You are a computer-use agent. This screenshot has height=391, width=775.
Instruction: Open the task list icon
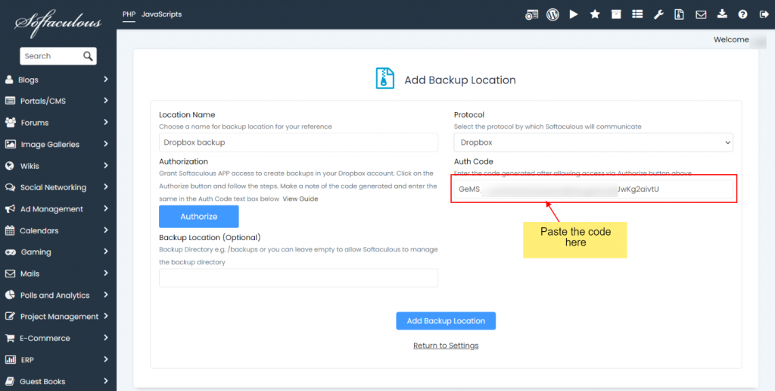pyautogui.click(x=637, y=14)
